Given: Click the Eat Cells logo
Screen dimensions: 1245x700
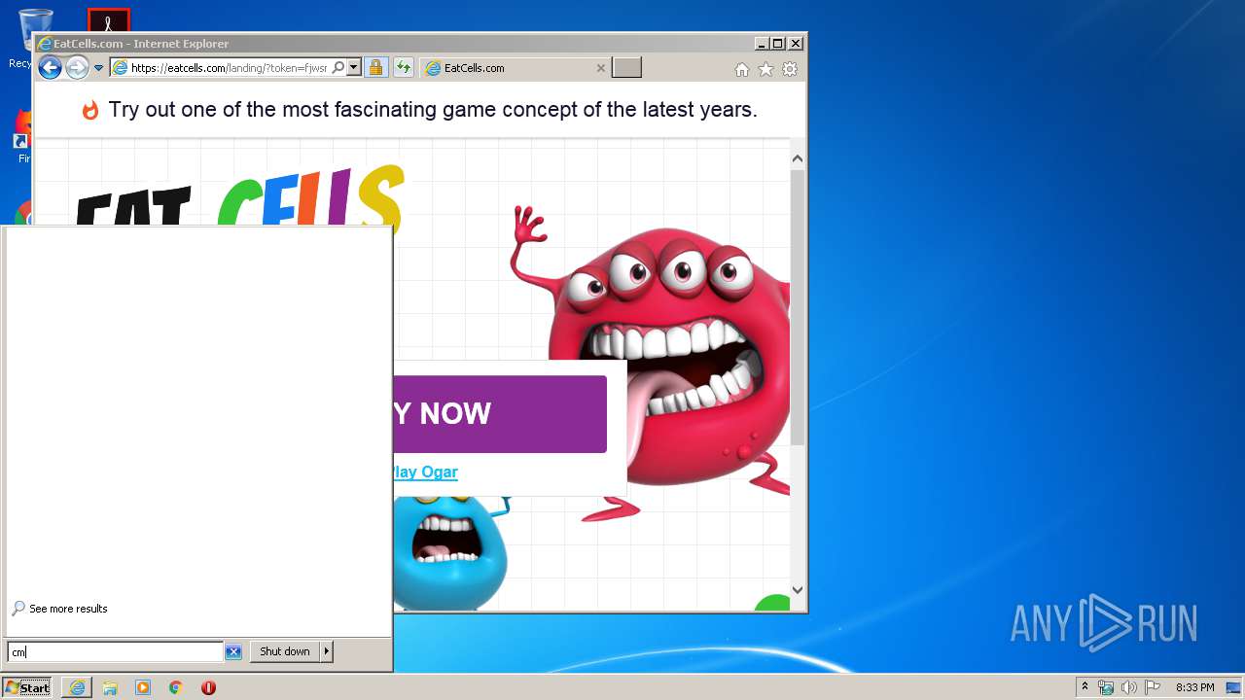Looking at the screenshot, I should point(239,197).
